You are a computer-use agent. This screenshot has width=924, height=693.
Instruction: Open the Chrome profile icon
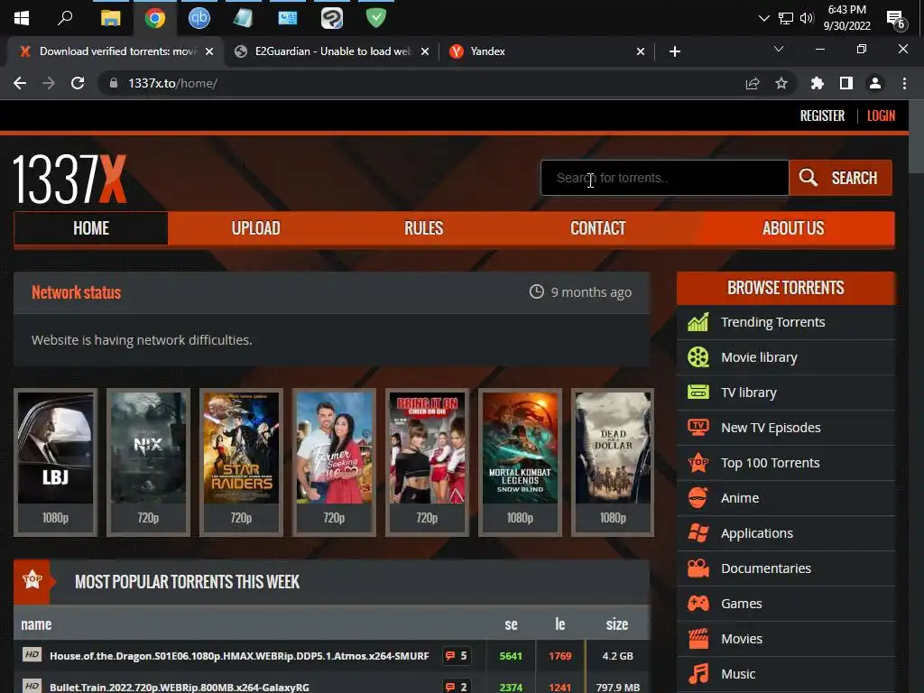(875, 84)
